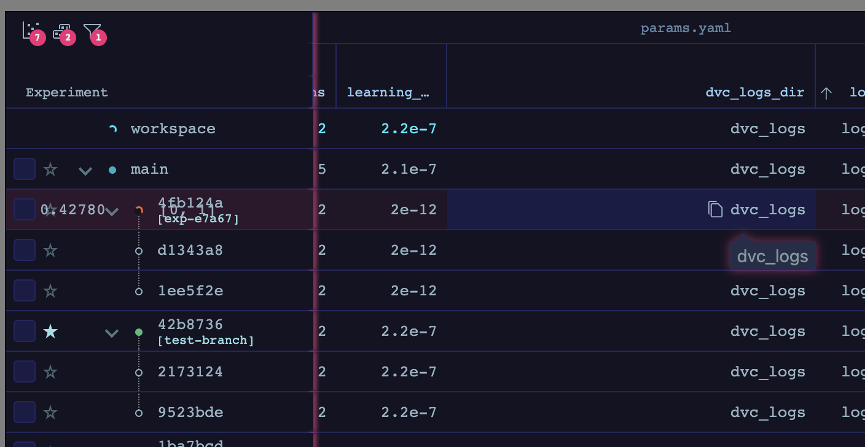Viewport: 865px width, 447px height.
Task: Click dvc_logs cell in 9523bde row
Action: pos(768,412)
